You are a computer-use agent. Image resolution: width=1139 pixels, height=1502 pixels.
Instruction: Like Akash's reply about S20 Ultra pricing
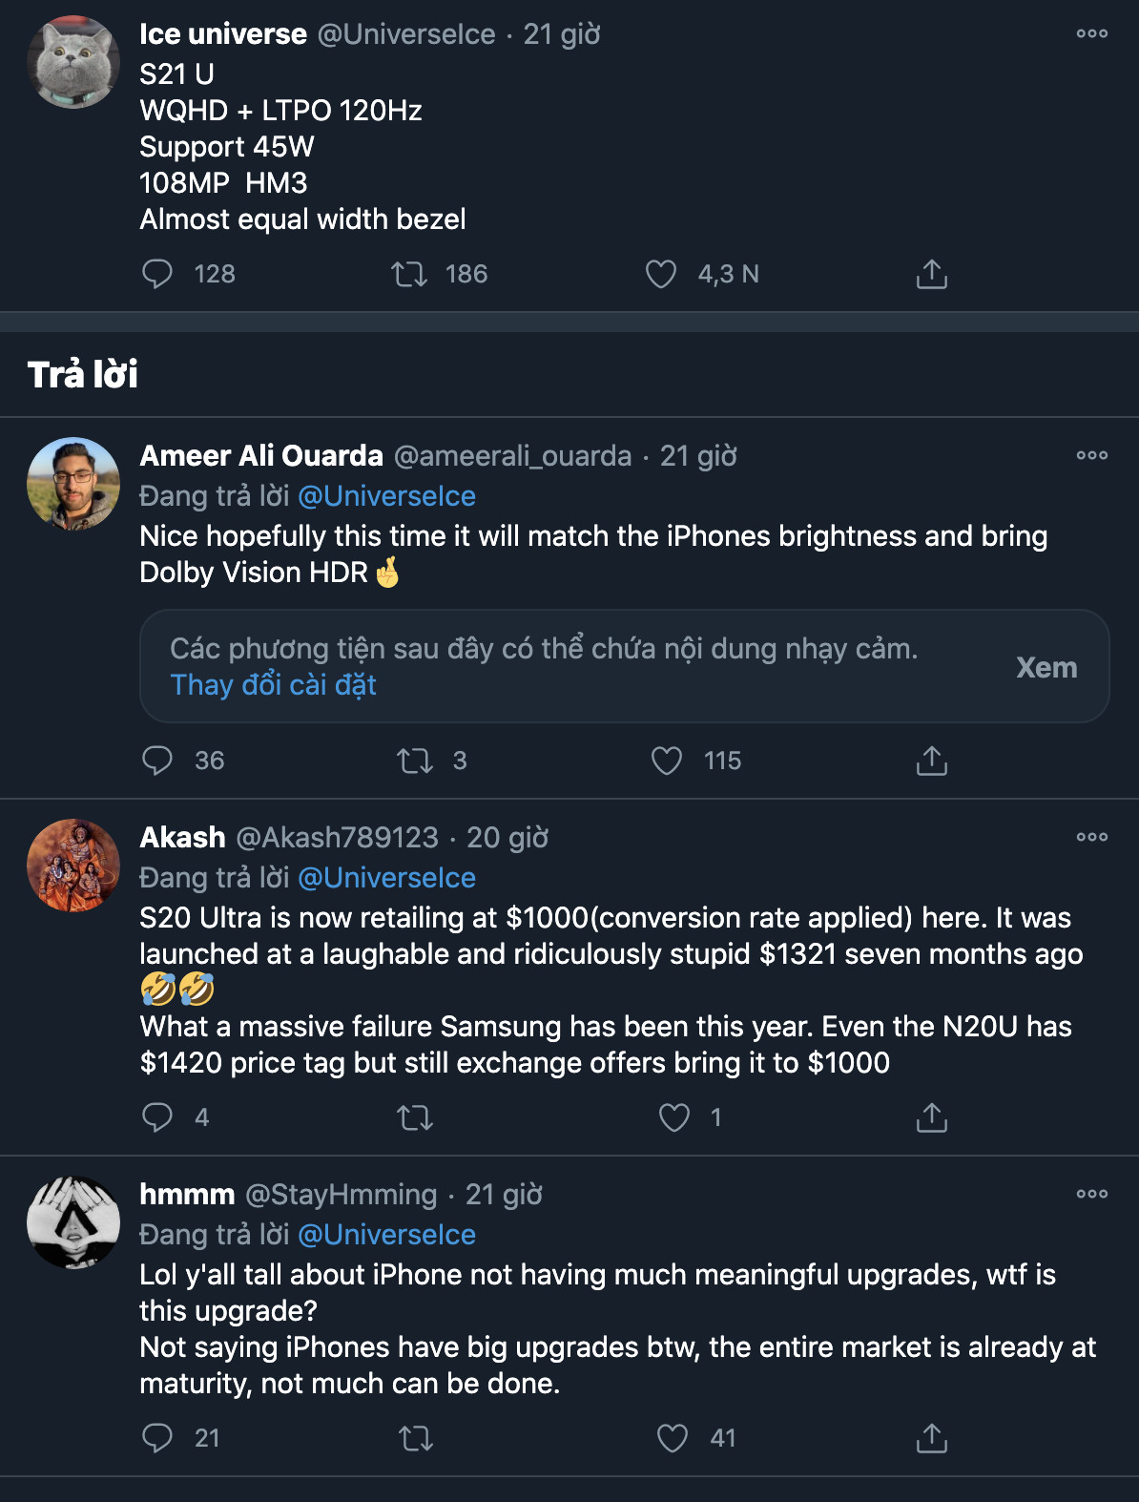674,1117
